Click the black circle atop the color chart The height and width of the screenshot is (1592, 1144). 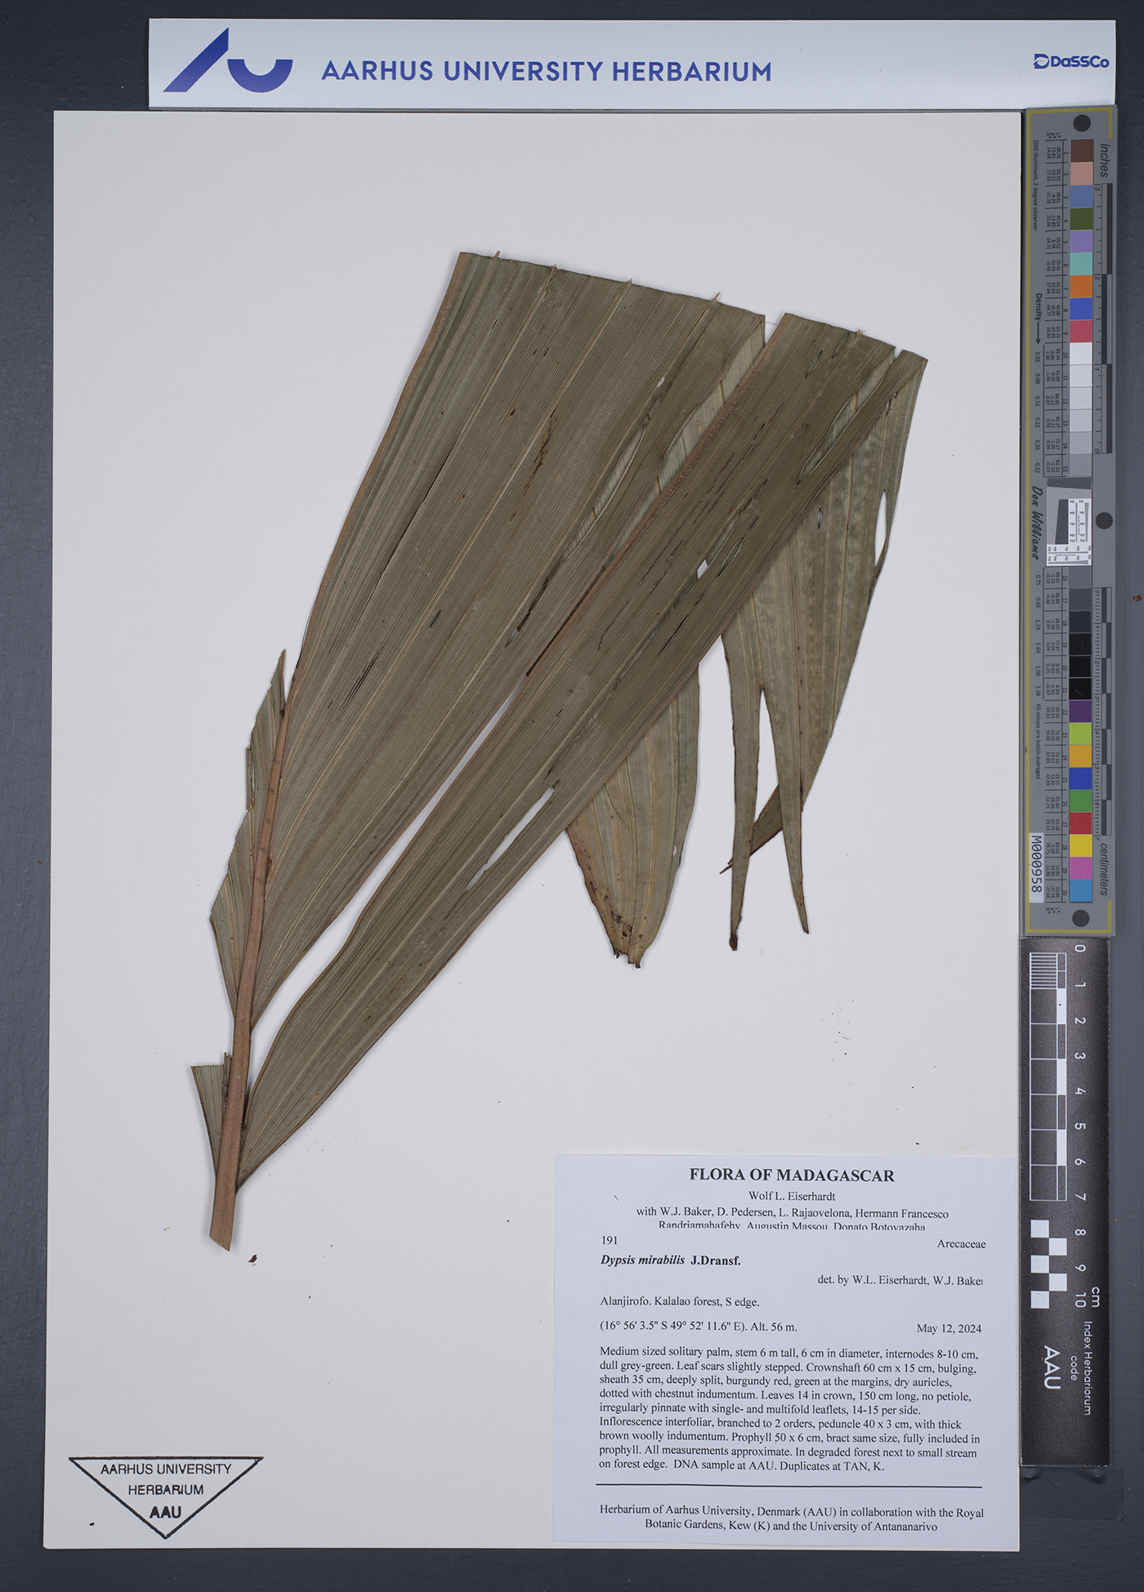[1082, 123]
